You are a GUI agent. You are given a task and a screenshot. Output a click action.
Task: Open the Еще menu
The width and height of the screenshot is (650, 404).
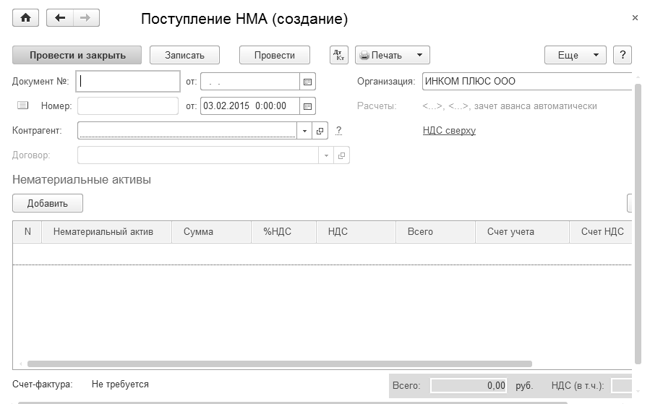click(576, 55)
